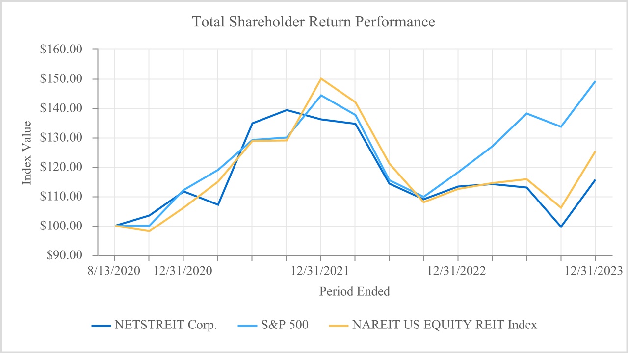Image resolution: width=628 pixels, height=353 pixels.
Task: Click the Period Ended axis title
Action: click(x=355, y=291)
